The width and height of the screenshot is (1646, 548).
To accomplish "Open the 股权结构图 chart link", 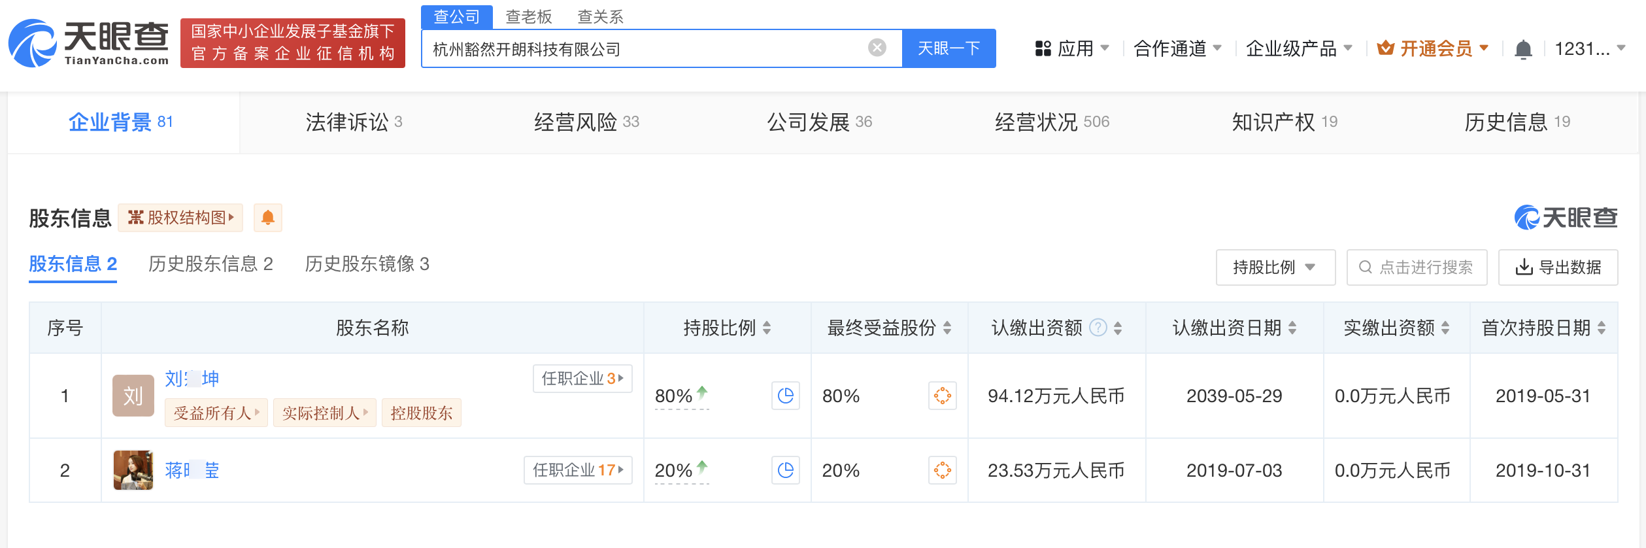I will (x=180, y=218).
